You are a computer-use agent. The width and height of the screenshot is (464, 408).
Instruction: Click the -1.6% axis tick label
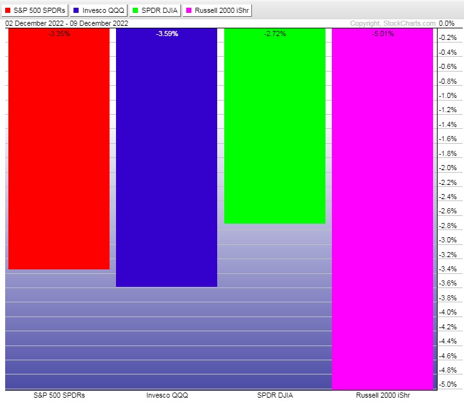pyautogui.click(x=448, y=139)
